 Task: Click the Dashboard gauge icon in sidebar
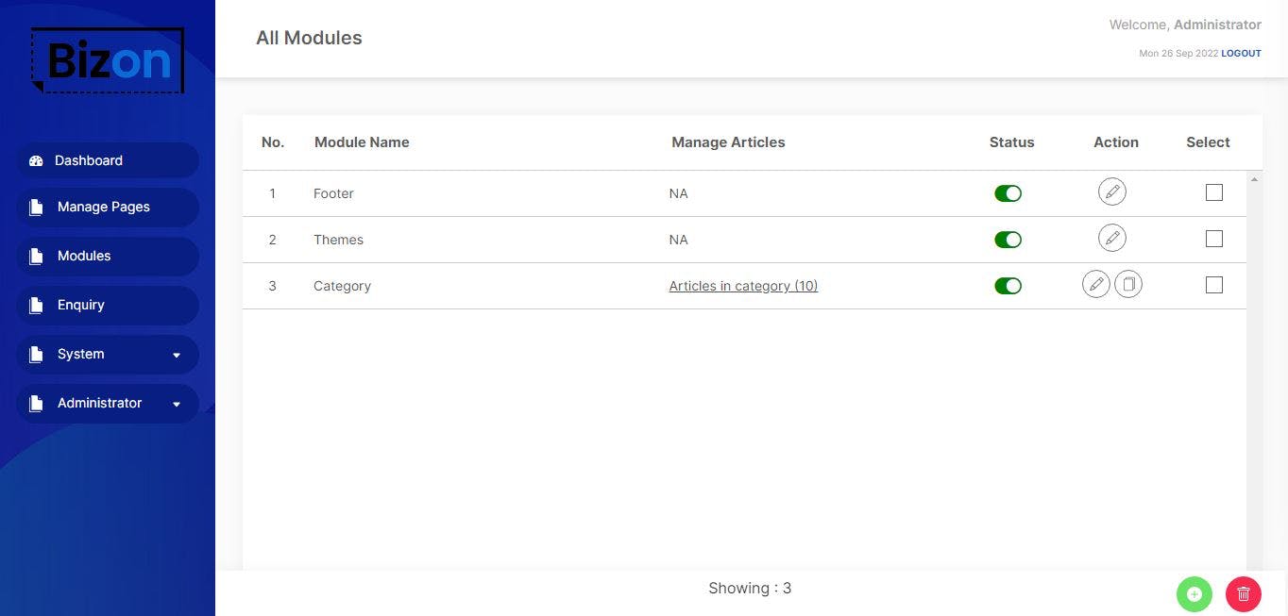[37, 161]
